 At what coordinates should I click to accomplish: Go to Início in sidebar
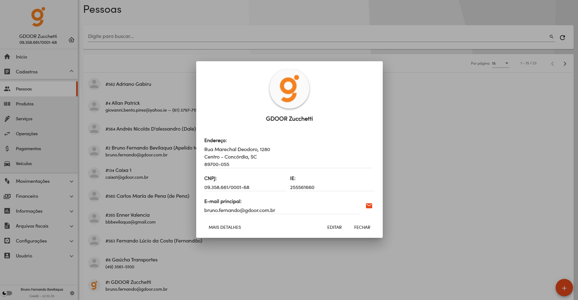pyautogui.click(x=39, y=57)
